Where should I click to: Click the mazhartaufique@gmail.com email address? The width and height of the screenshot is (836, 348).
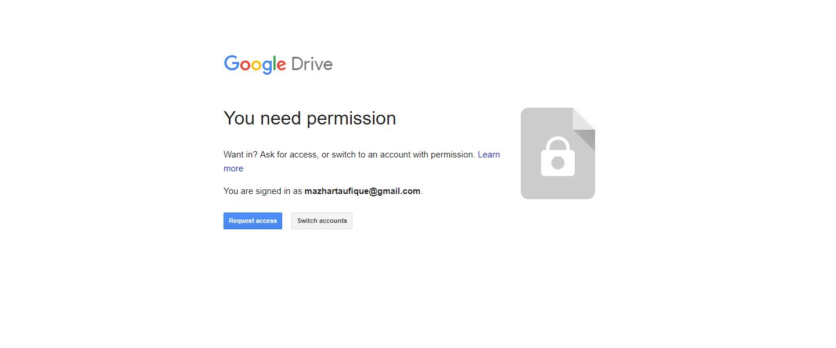click(362, 191)
